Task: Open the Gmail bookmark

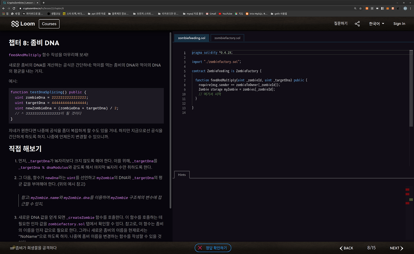Action: [211, 14]
